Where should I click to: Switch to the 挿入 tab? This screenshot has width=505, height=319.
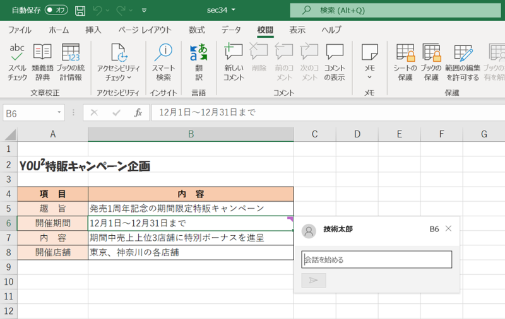pyautogui.click(x=93, y=30)
